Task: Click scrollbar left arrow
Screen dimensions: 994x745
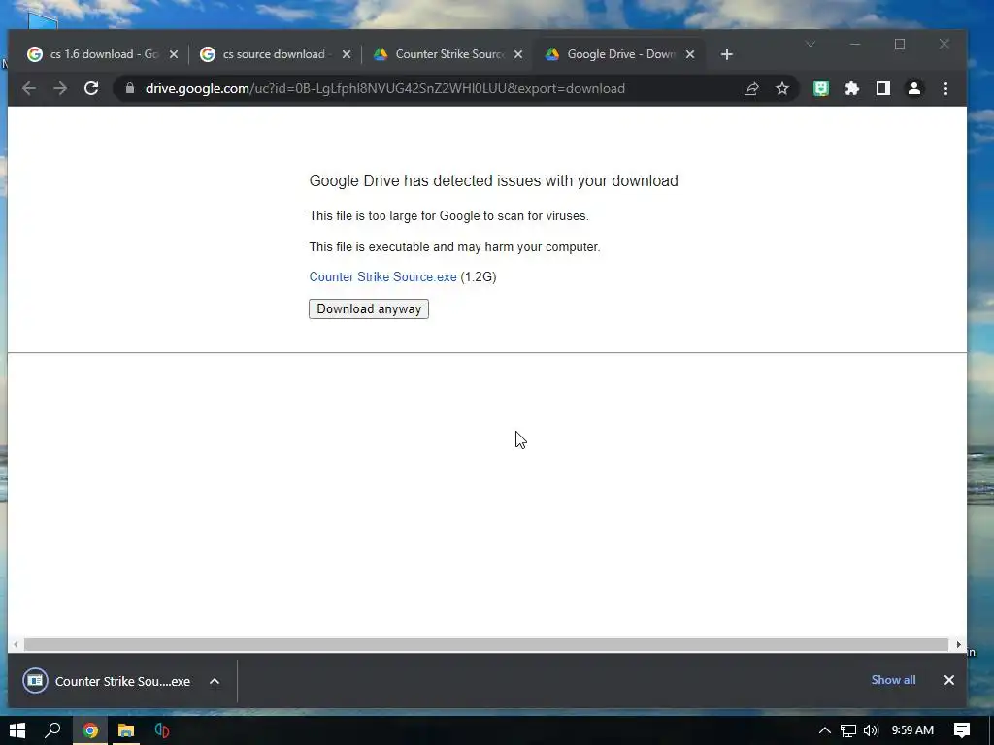Action: [x=16, y=644]
